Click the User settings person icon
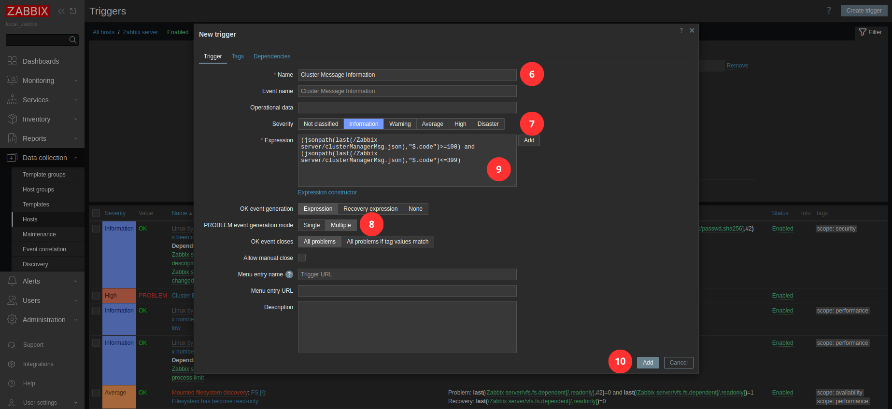The width and height of the screenshot is (892, 409). (12, 403)
